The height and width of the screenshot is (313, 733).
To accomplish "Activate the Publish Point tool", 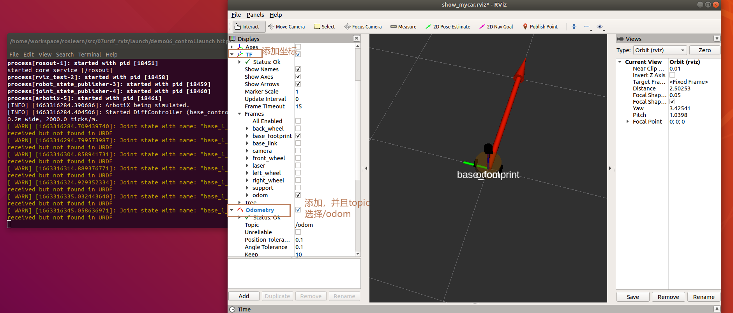I will pyautogui.click(x=540, y=27).
